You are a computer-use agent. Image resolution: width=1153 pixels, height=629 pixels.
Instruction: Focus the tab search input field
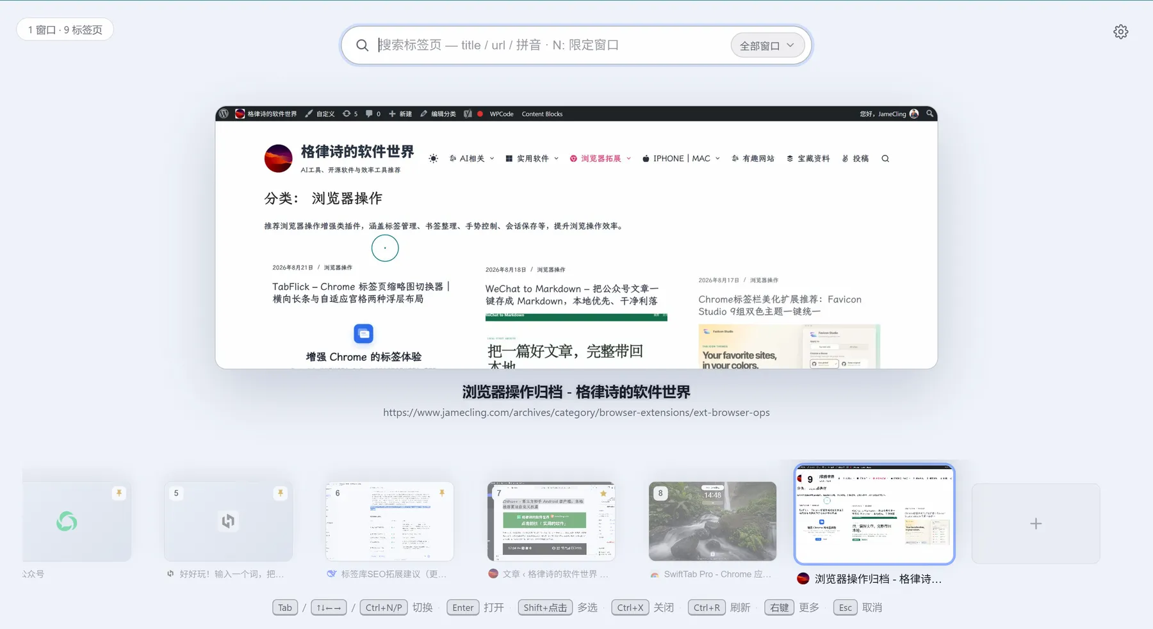click(x=551, y=45)
